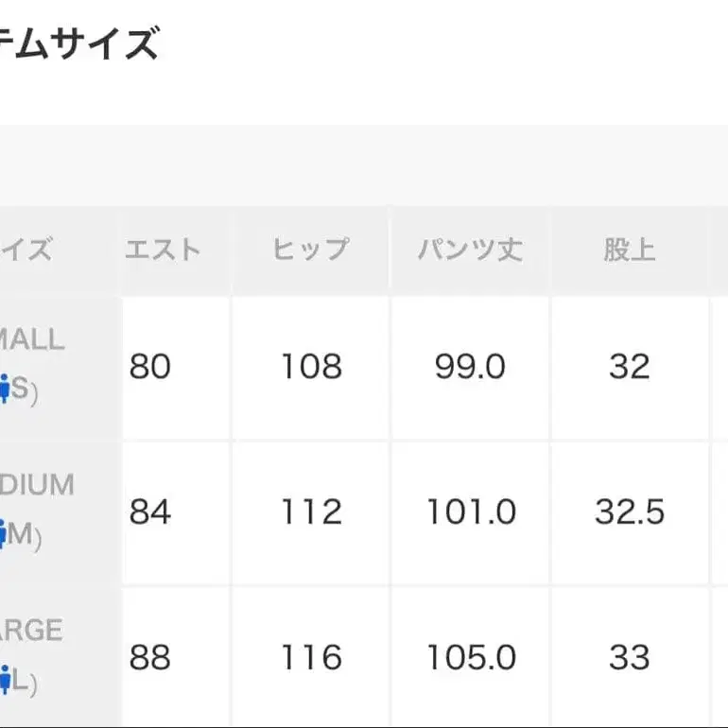Click the hip value 112 cell
The image size is (728, 728).
click(x=310, y=512)
